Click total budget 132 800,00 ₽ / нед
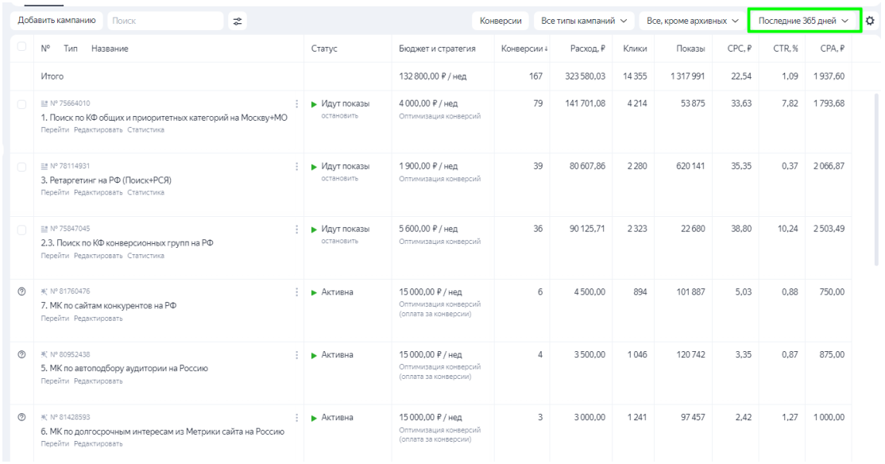 [x=432, y=76]
